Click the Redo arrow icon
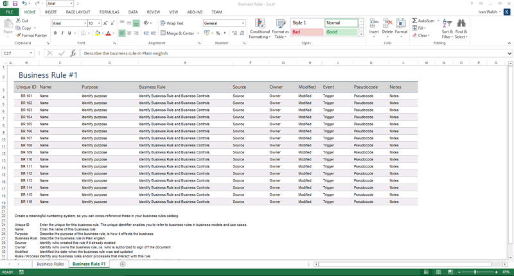514x276 pixels. [37, 4]
